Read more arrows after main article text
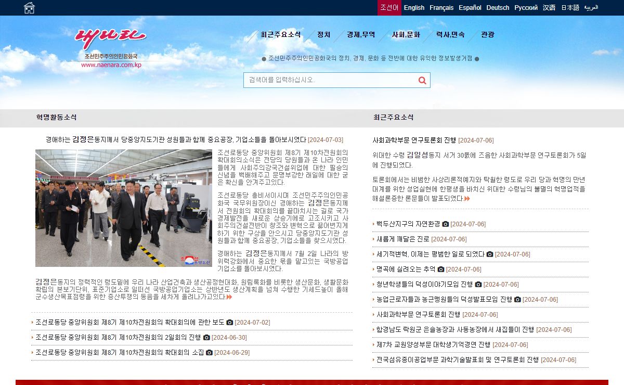The image size is (624, 385). click(229, 297)
